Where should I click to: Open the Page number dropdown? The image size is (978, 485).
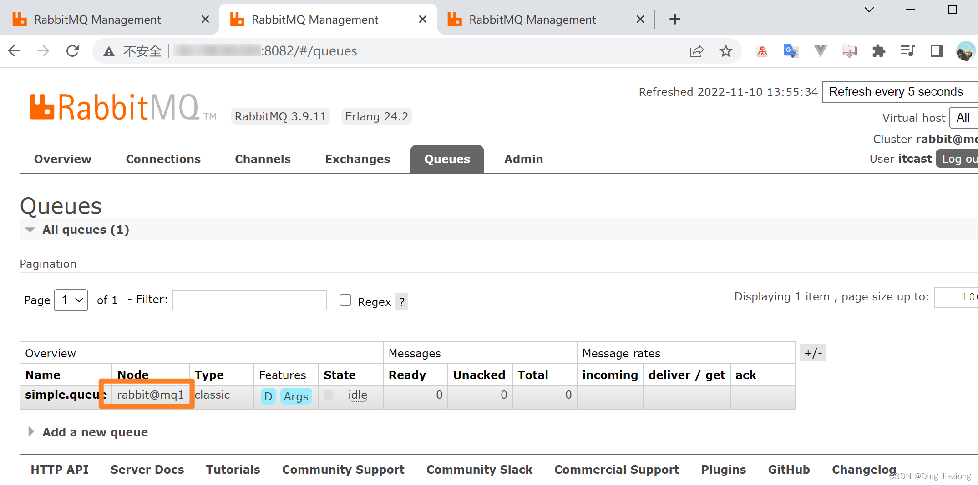71,300
